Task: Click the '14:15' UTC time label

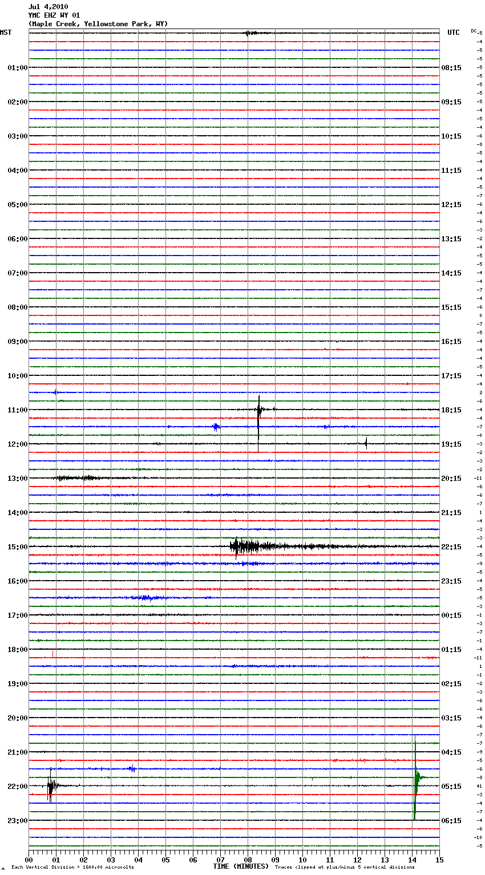Action: [x=451, y=273]
